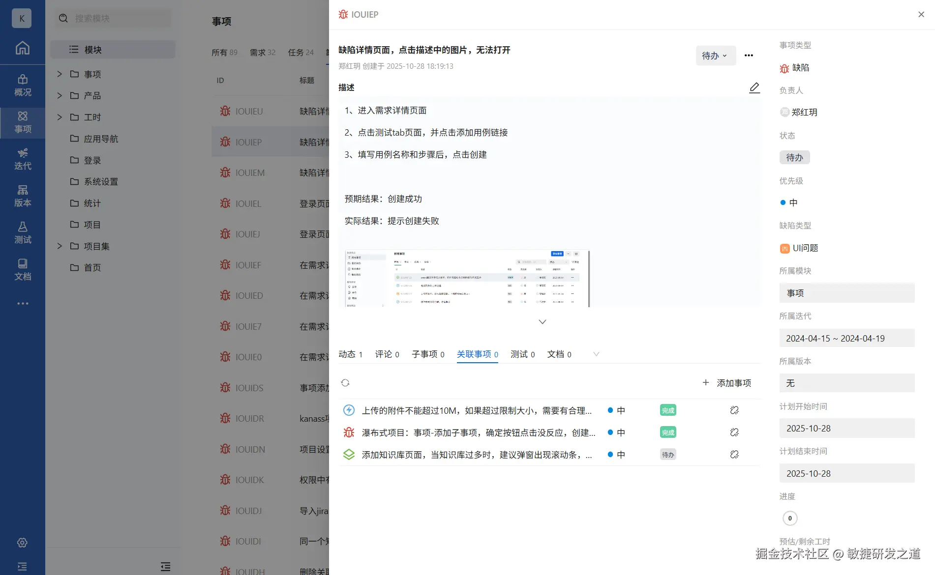935x575 pixels.
Task: Open 测试 testing in the sidebar
Action: (x=23, y=233)
